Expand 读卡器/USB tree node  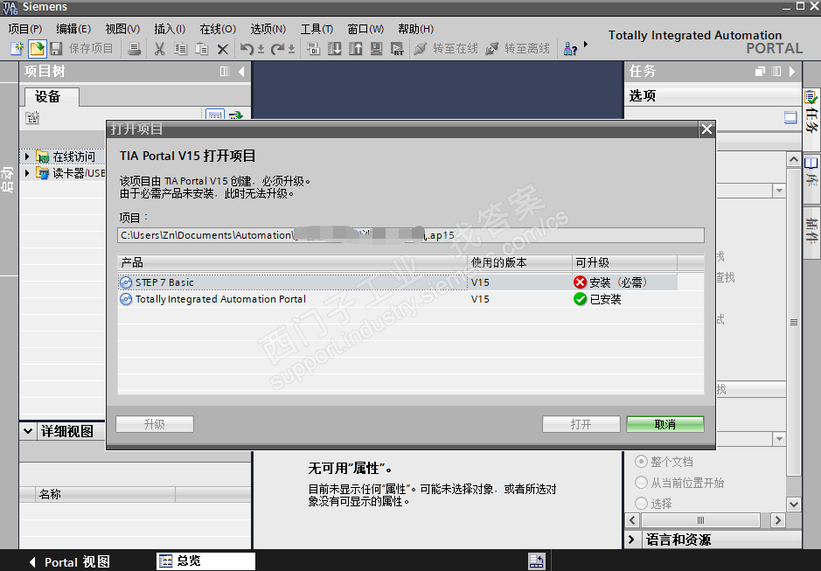pyautogui.click(x=27, y=172)
